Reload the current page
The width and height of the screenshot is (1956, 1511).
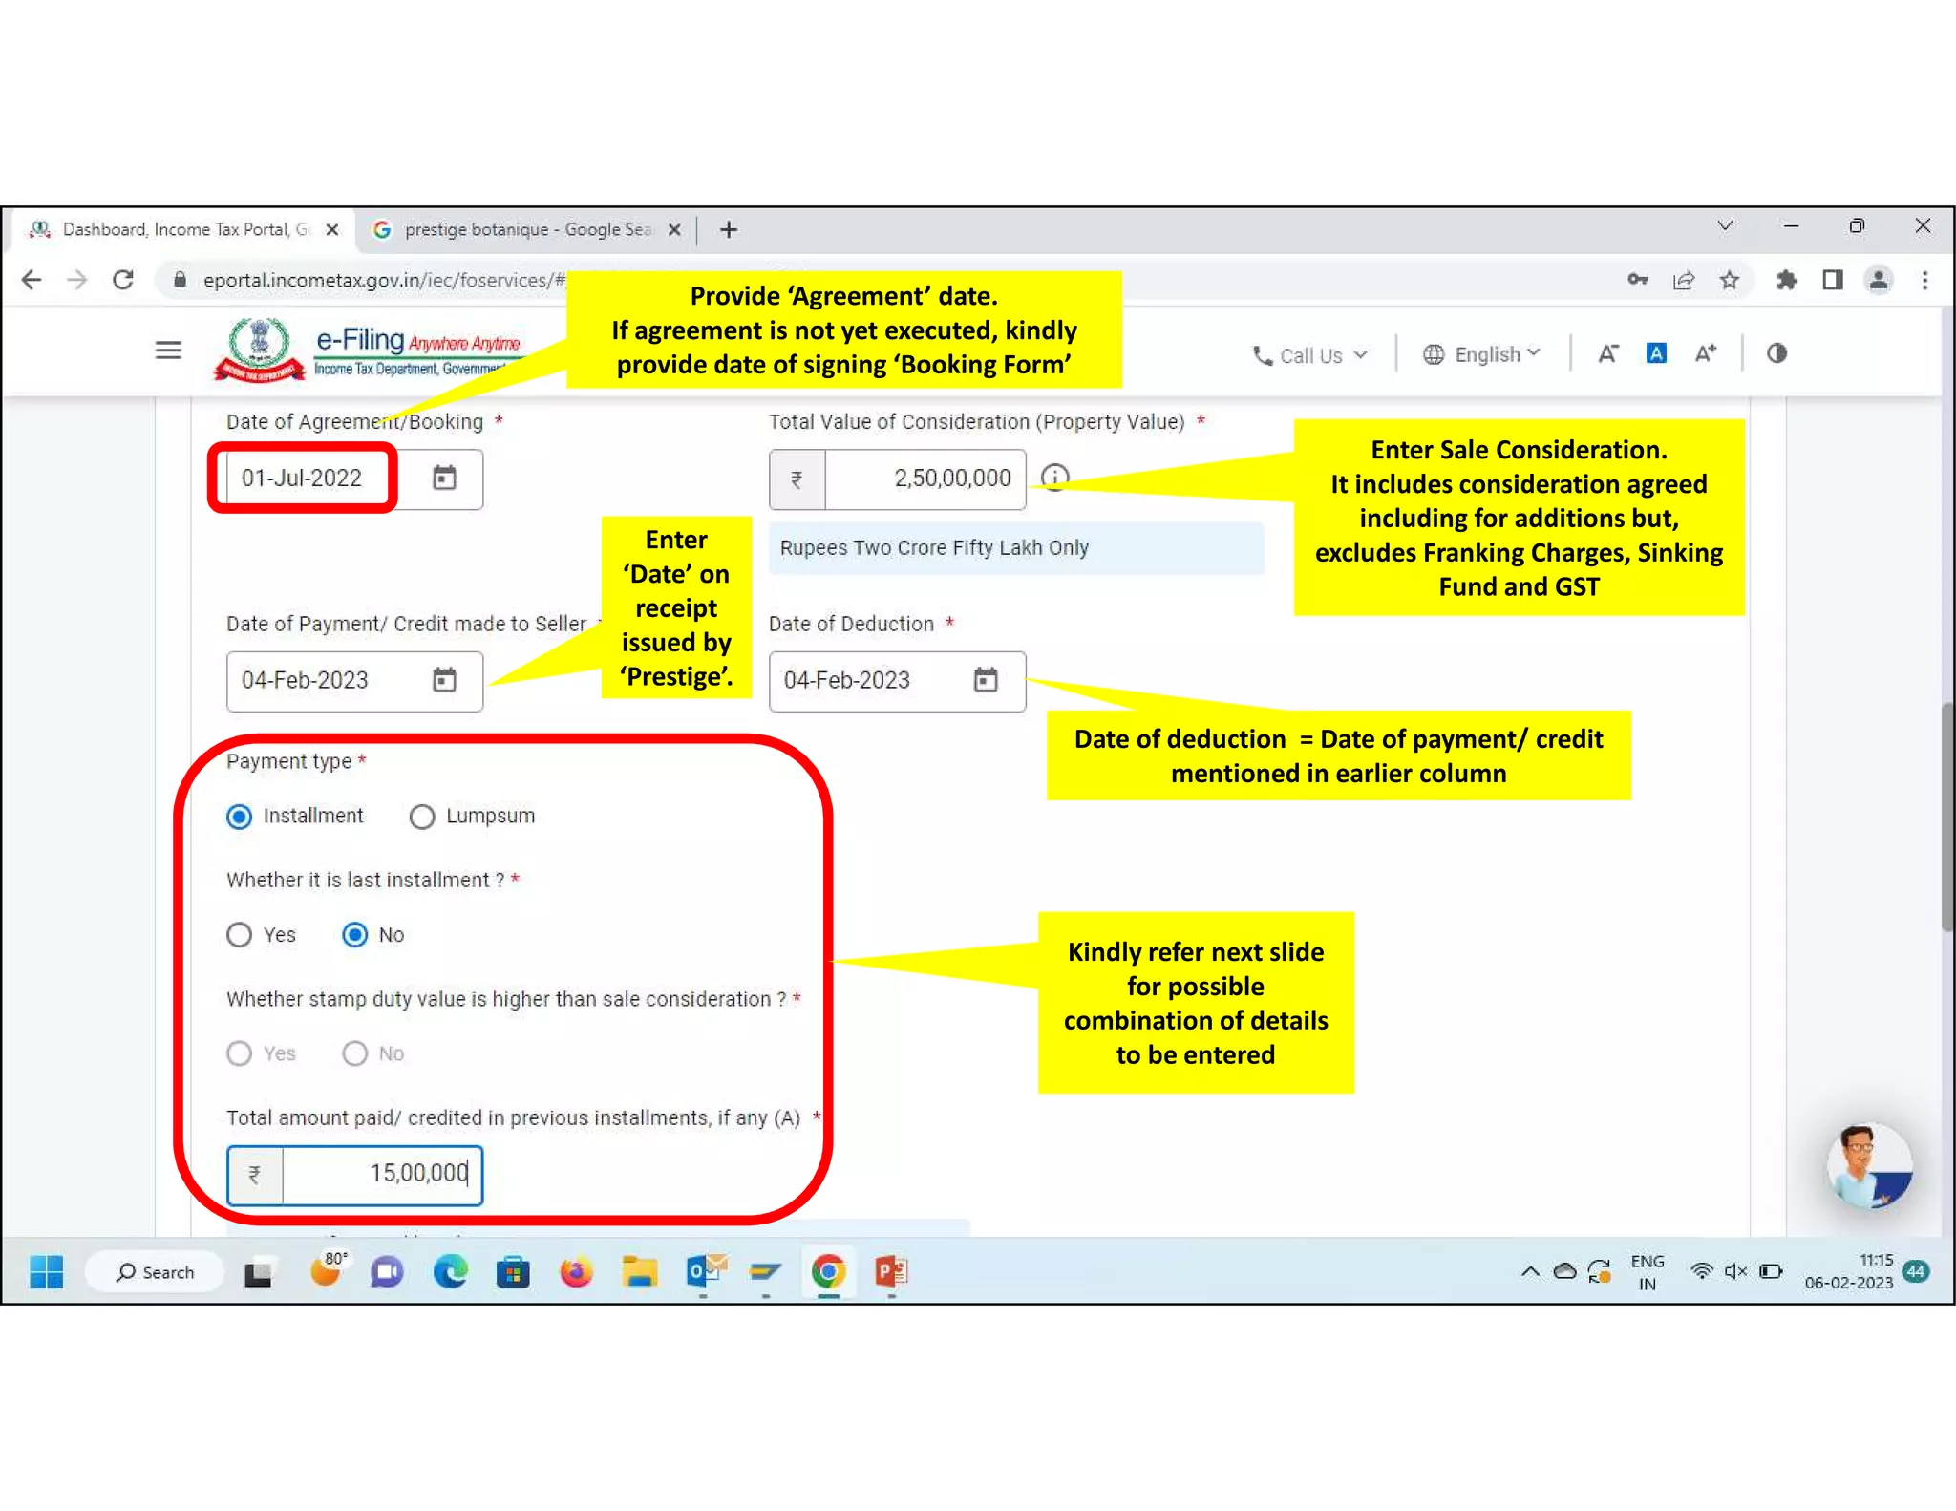pyautogui.click(x=123, y=280)
